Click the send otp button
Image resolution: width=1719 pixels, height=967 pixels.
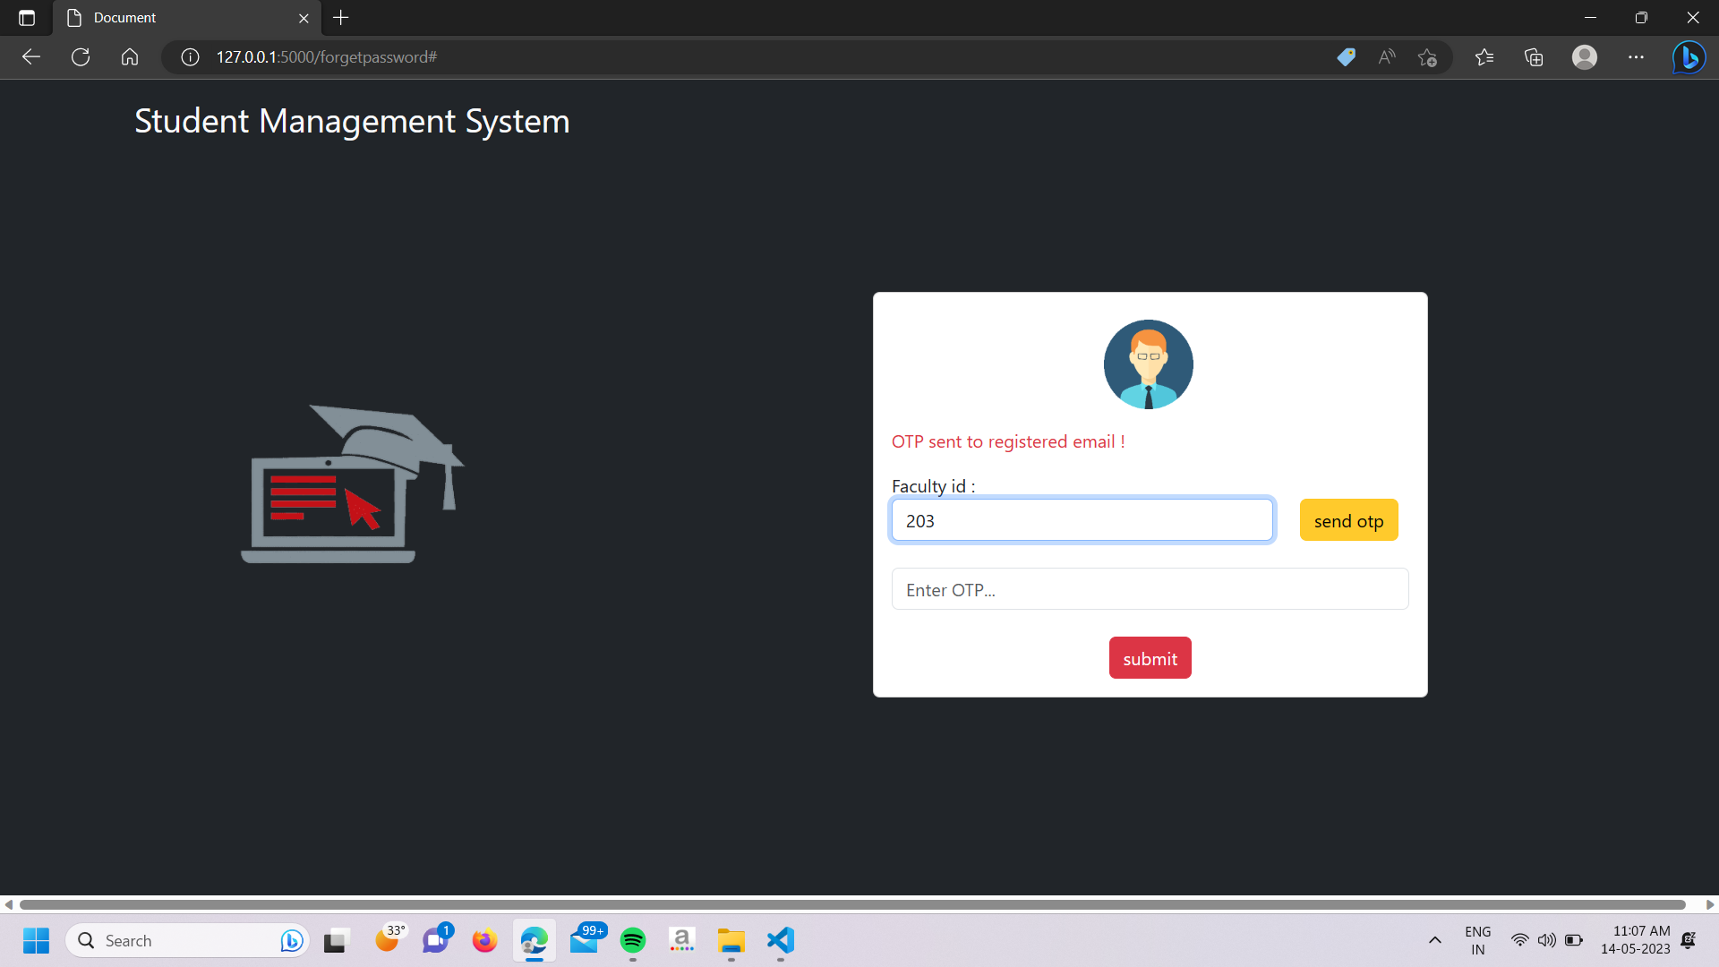pyautogui.click(x=1348, y=519)
